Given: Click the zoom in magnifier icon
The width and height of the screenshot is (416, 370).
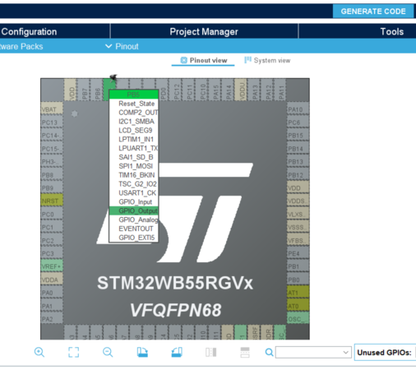Looking at the screenshot, I should click(39, 352).
